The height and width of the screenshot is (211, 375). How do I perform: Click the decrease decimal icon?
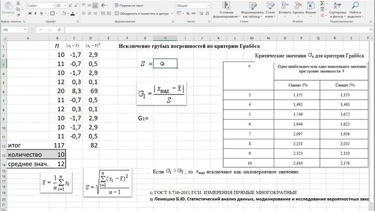(x=207, y=13)
